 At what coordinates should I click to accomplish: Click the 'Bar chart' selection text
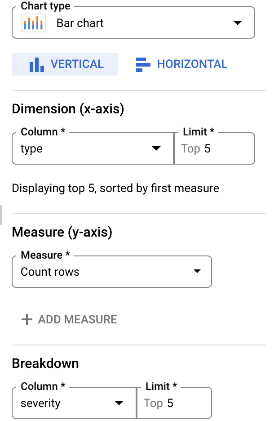(x=80, y=23)
